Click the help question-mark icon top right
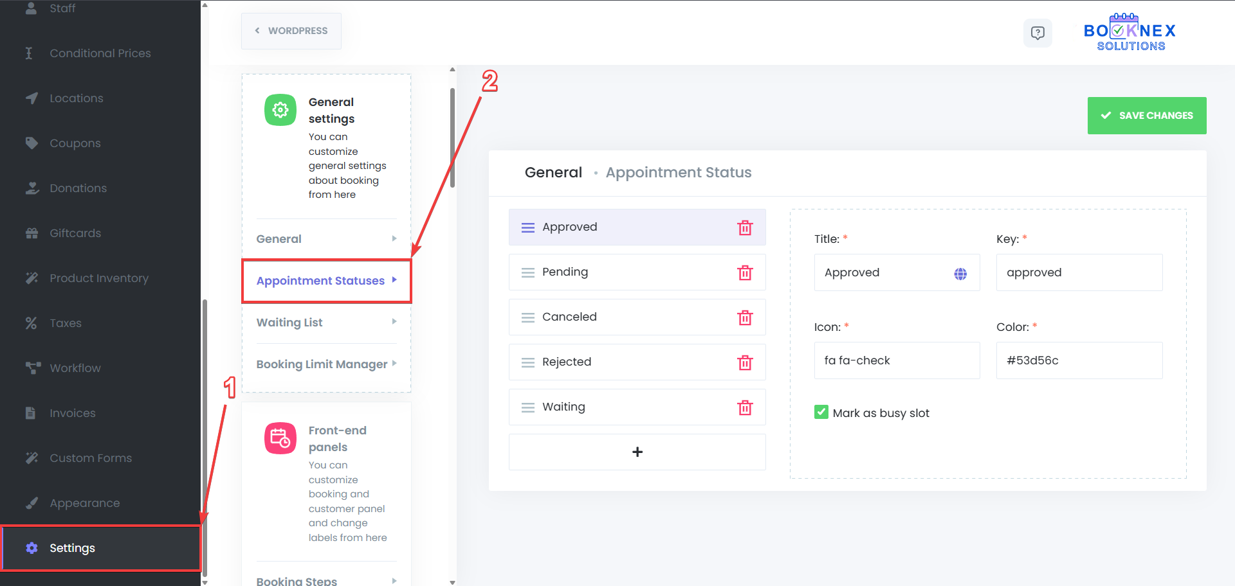Screen dimensions: 1235x586 [1038, 33]
